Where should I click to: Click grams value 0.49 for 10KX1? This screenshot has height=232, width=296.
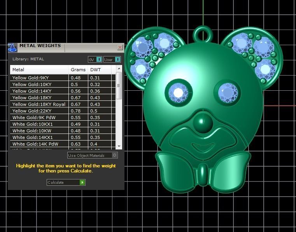[75, 124]
